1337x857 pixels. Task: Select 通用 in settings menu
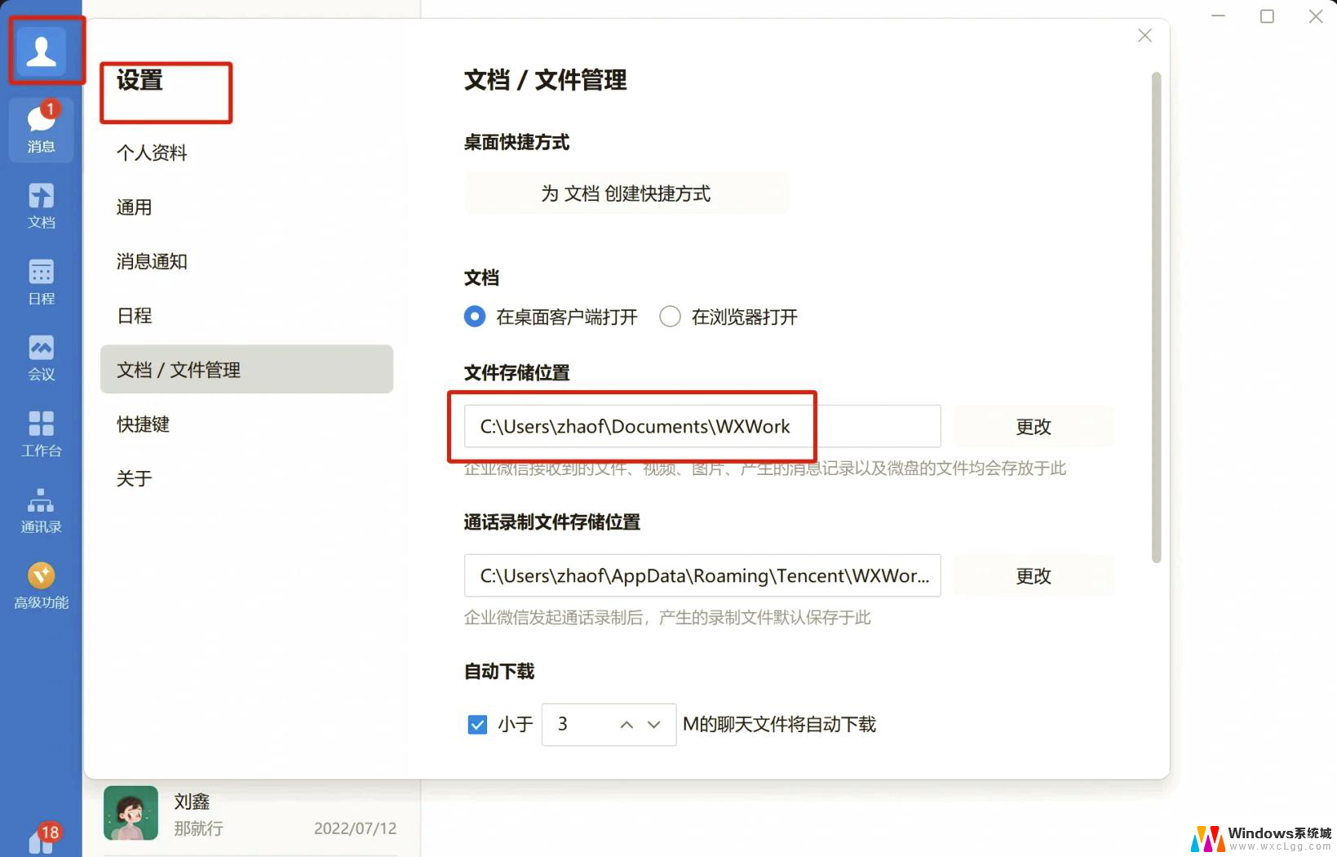click(x=134, y=207)
